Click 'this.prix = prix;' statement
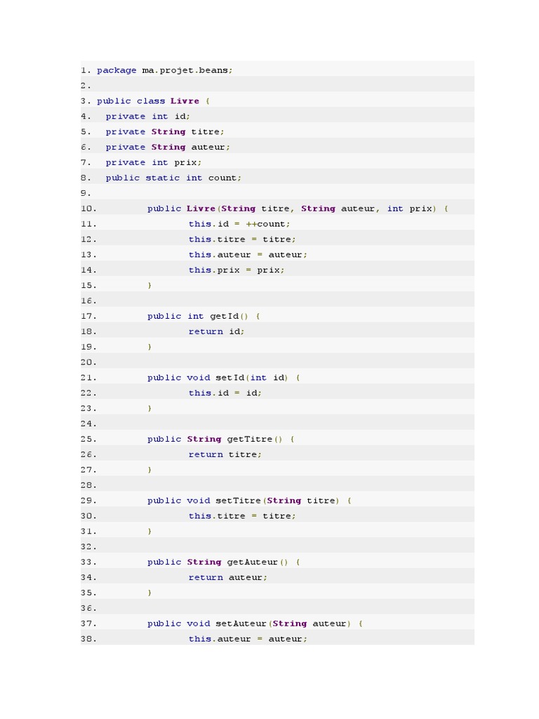The height and width of the screenshot is (719, 539). [x=237, y=270]
